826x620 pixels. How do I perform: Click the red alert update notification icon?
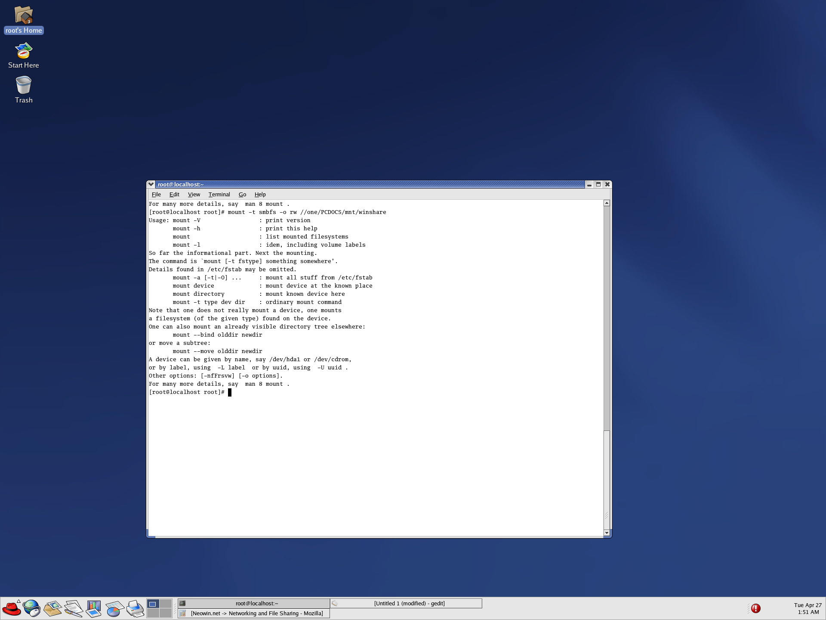756,608
